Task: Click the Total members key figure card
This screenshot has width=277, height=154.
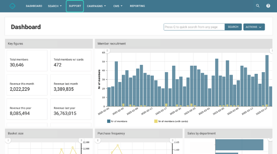Action: (x=27, y=61)
